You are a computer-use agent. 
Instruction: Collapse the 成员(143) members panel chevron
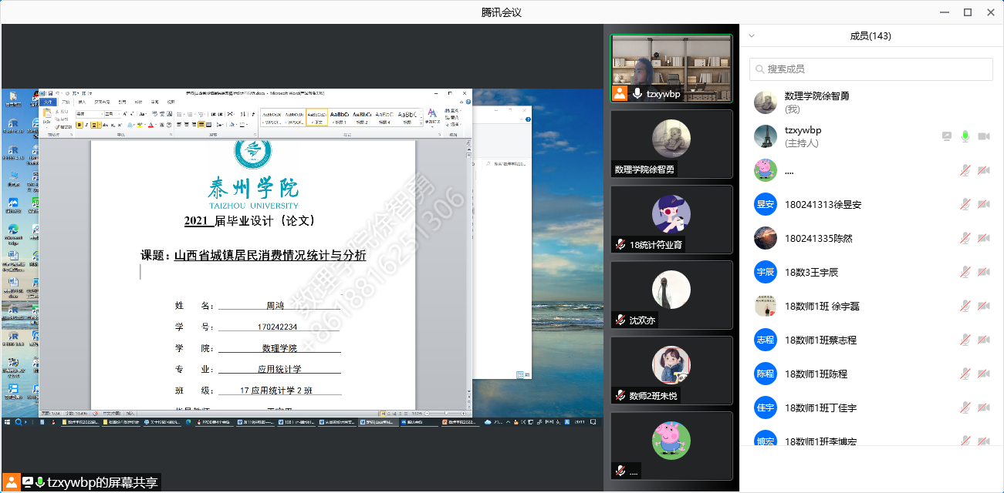752,35
